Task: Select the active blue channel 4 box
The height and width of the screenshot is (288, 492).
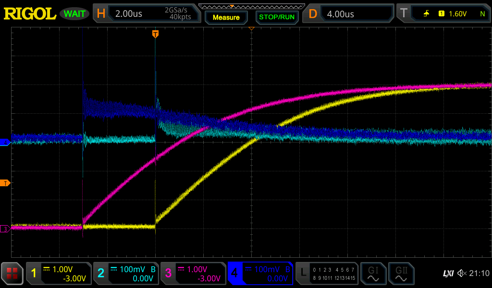Action: pos(260,274)
